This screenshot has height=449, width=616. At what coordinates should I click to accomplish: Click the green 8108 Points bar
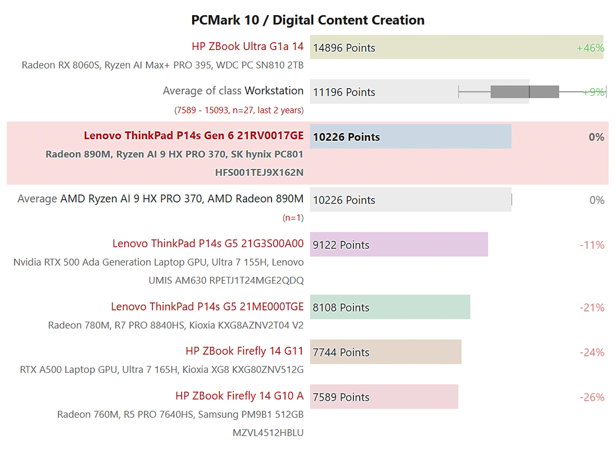[x=390, y=307]
